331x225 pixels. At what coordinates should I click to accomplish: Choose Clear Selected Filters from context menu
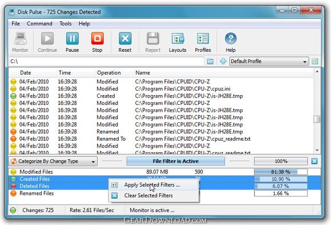click(154, 195)
